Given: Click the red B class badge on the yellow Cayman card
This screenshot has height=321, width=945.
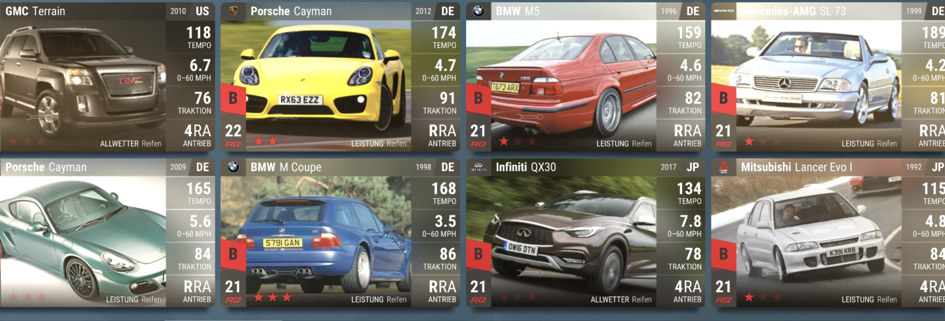Looking at the screenshot, I should pos(233,98).
